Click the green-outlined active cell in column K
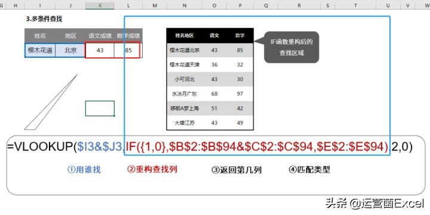 [x=100, y=108]
